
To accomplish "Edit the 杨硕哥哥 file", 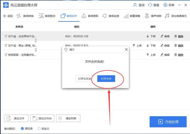I will click(x=165, y=55).
